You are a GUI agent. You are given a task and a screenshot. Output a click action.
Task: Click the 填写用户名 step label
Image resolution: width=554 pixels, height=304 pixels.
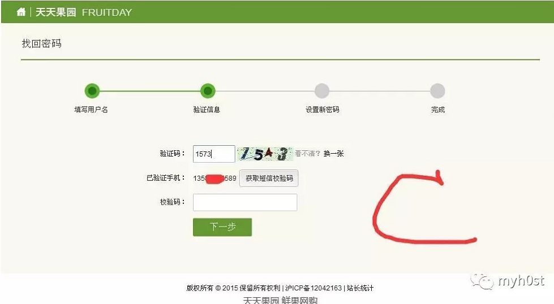[x=91, y=109]
